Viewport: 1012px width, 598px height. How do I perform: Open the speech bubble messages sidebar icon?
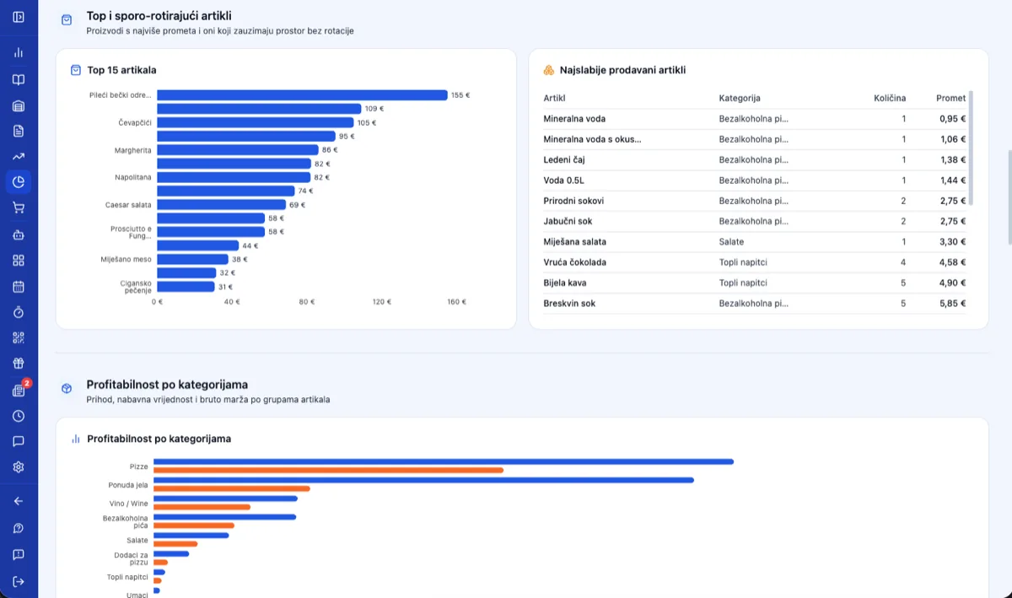coord(19,441)
